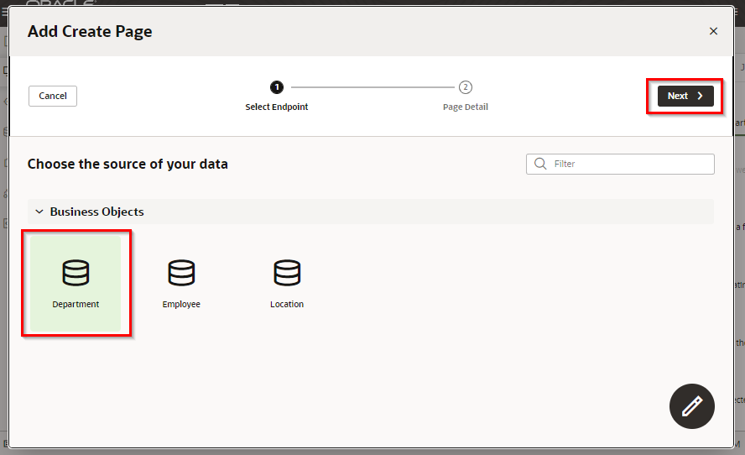Click the magnifier icon in Filter box

pyautogui.click(x=540, y=164)
